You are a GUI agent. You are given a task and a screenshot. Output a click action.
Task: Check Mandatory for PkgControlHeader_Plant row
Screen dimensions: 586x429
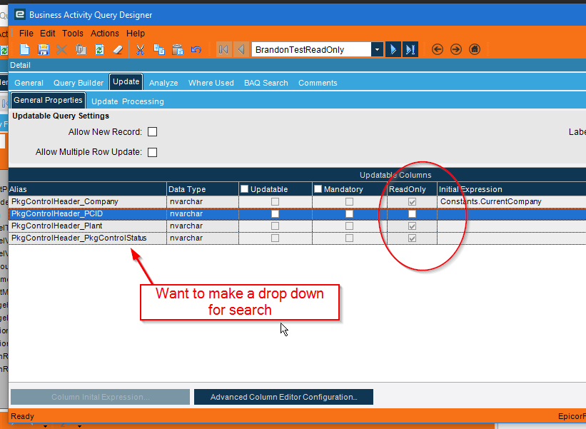[x=350, y=226]
